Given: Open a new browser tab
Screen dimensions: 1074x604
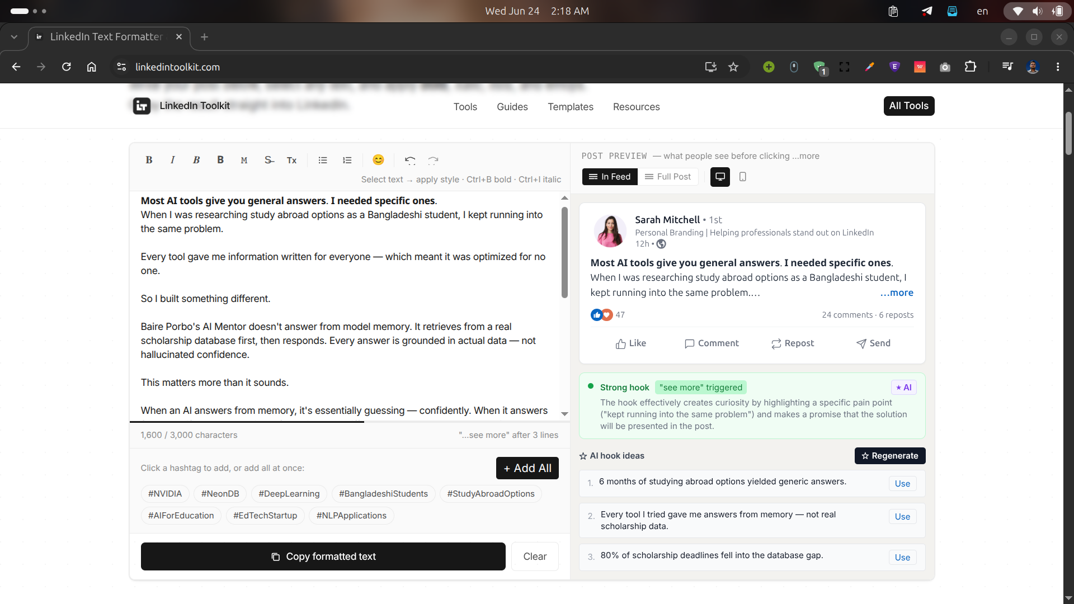Looking at the screenshot, I should (204, 37).
